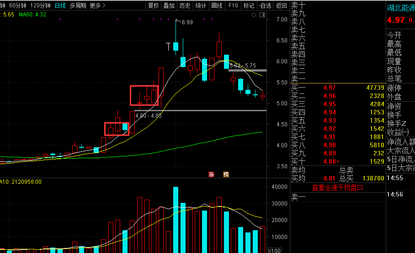Click the orange 榜 marker icon
The height and width of the screenshot is (253, 415).
pos(226,174)
